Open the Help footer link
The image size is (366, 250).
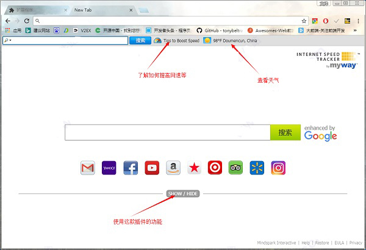point(306,243)
